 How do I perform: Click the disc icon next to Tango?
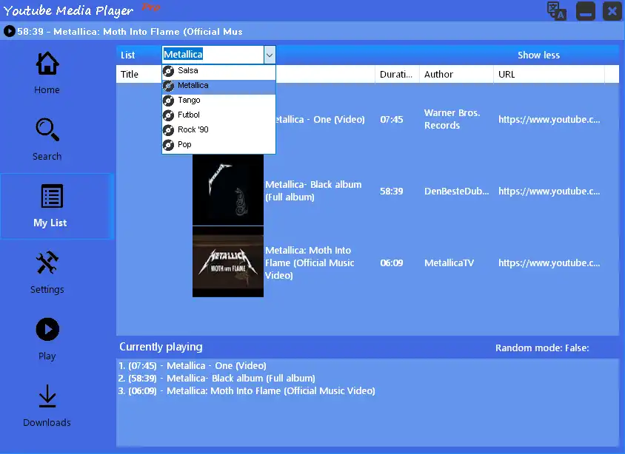(169, 101)
